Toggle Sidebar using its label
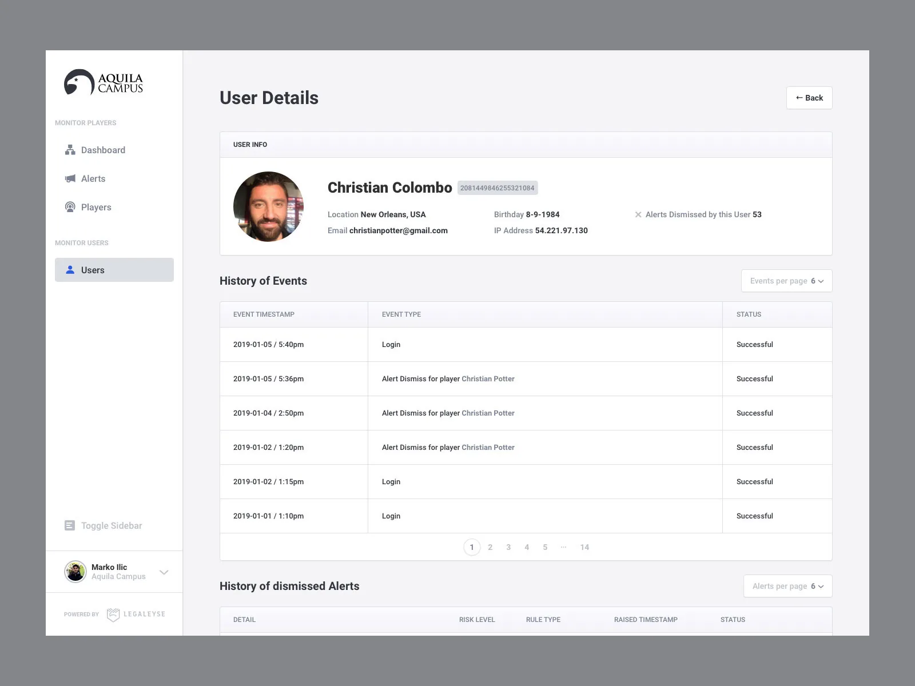The width and height of the screenshot is (915, 686). point(112,525)
